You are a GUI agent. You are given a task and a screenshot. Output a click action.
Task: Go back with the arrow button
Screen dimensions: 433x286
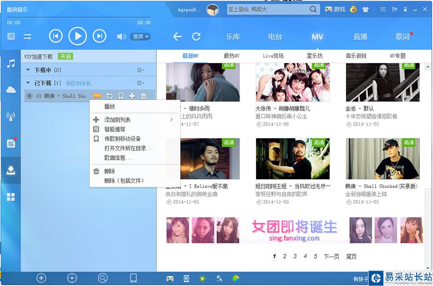[x=177, y=37]
